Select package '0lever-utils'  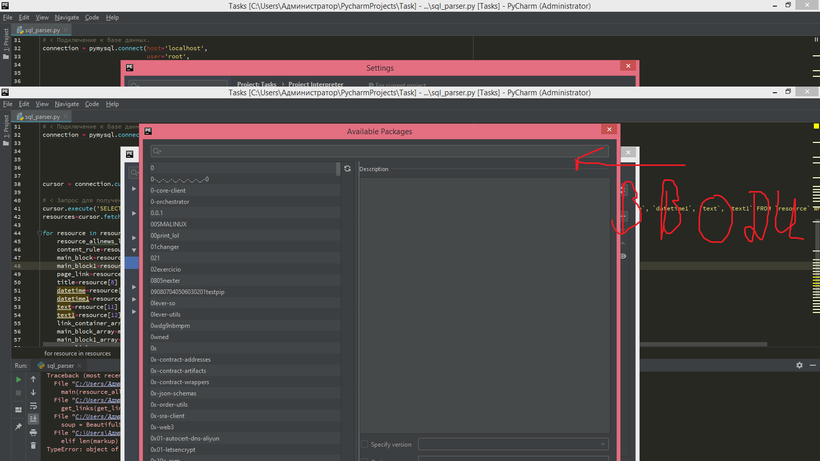pos(245,315)
